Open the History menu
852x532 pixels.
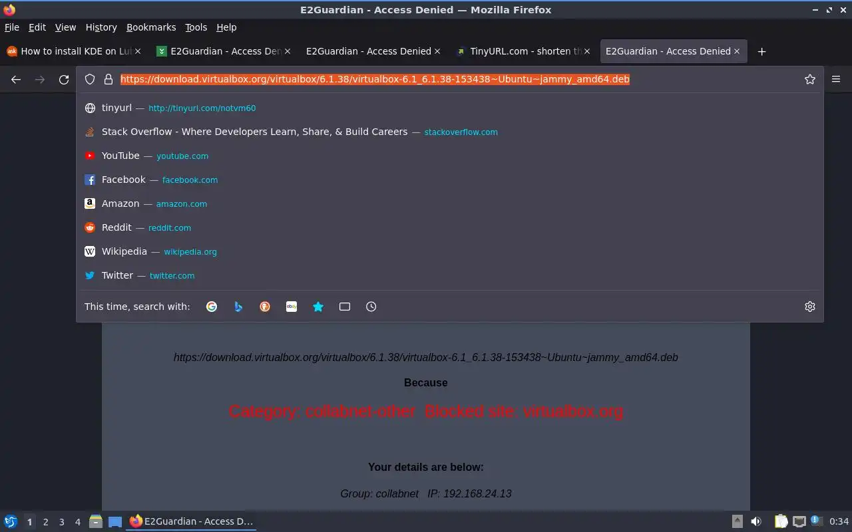pyautogui.click(x=101, y=27)
